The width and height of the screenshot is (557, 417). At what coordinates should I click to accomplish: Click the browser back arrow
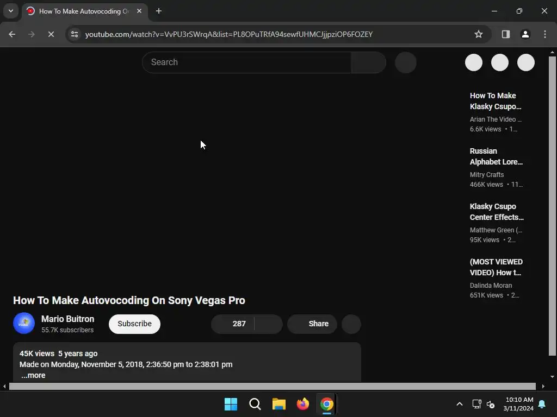point(12,34)
